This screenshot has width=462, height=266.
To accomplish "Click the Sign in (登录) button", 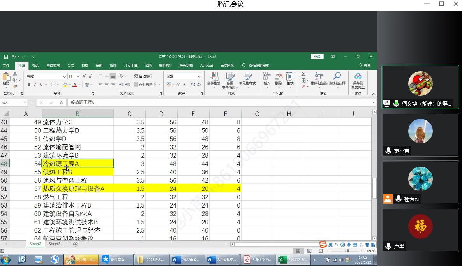I will point(317,56).
